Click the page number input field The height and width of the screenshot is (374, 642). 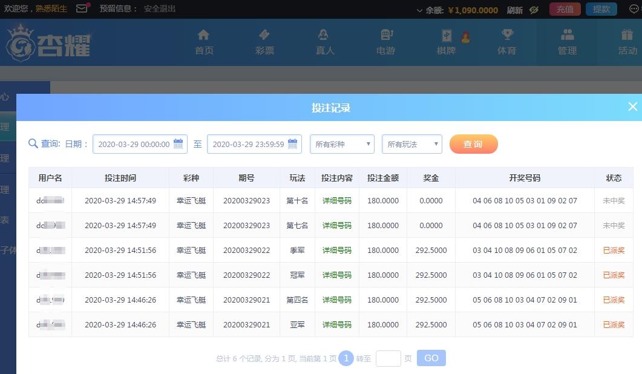pos(388,358)
